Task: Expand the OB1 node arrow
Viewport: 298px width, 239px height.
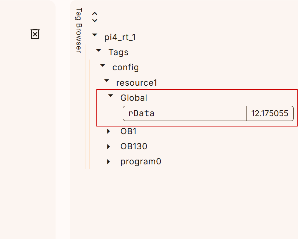Action: (x=109, y=131)
